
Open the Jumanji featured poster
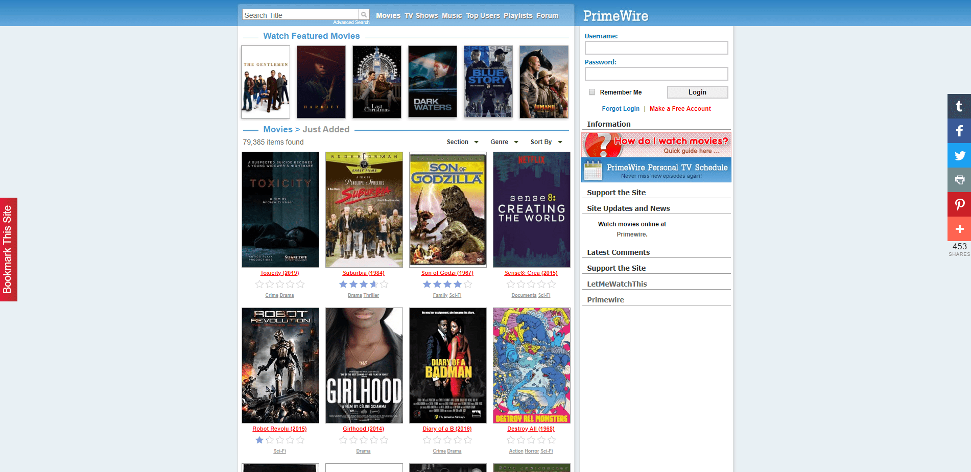(x=544, y=82)
